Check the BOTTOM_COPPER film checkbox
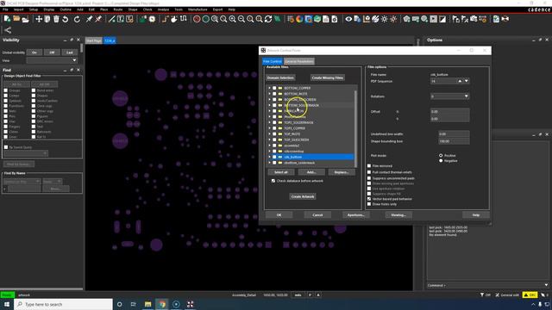Screen dimensions: 552x310 pyautogui.click(x=274, y=88)
